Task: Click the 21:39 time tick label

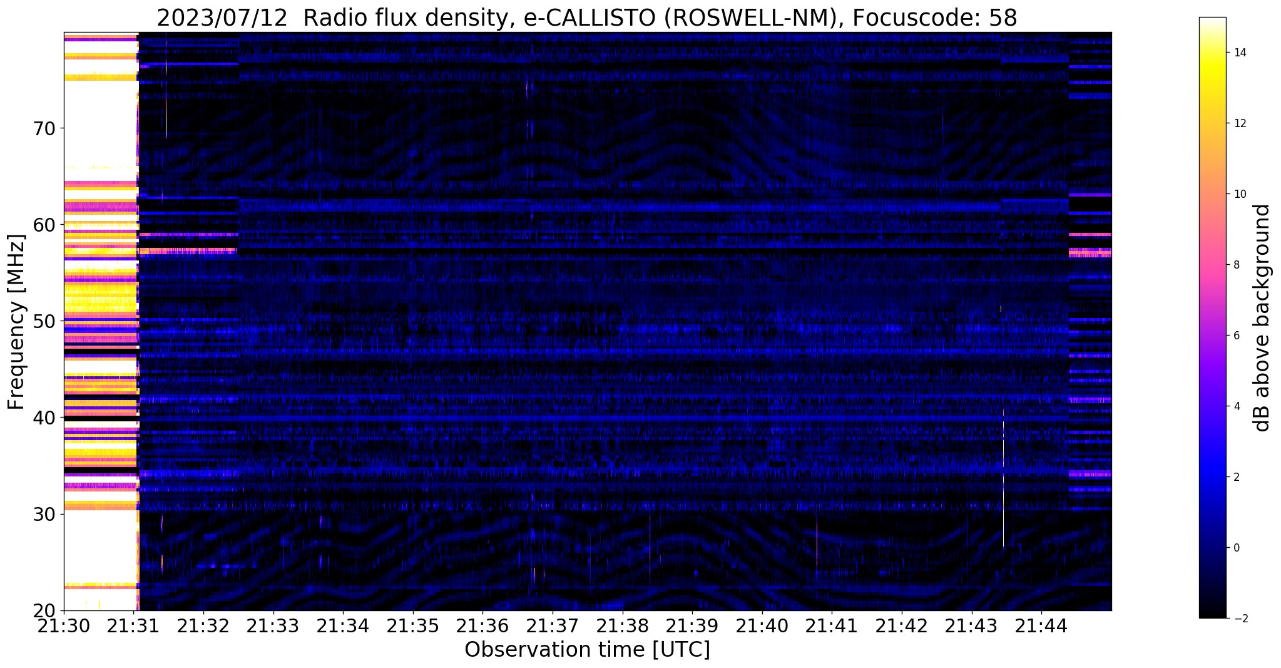Action: (x=693, y=625)
